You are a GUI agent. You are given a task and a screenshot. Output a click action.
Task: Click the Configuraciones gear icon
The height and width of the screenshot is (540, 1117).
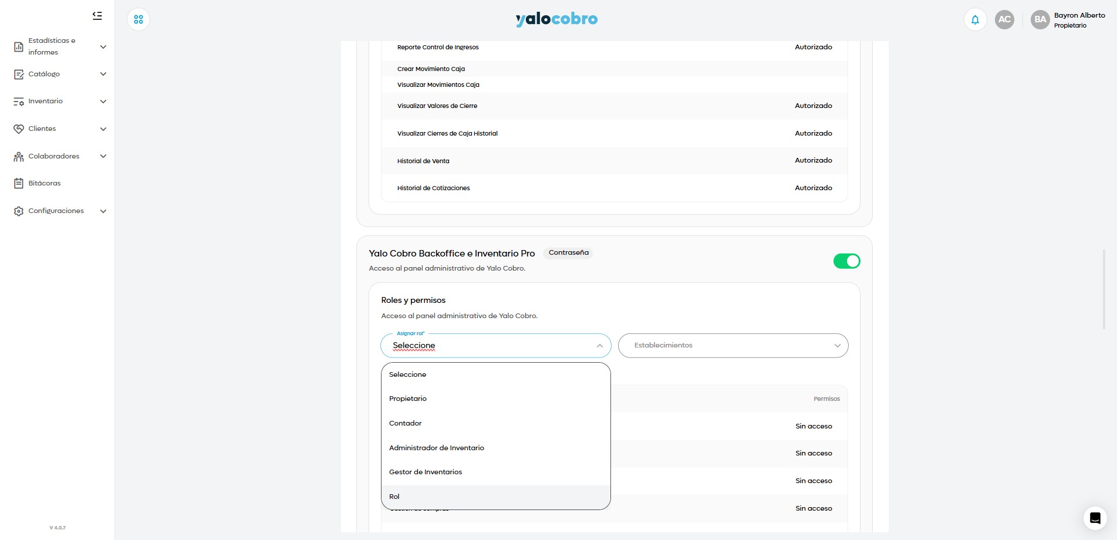click(x=19, y=211)
